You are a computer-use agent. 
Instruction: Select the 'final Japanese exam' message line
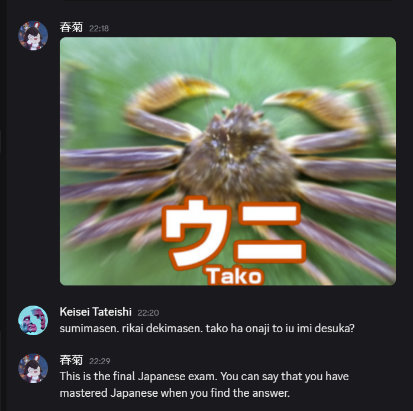[x=204, y=377]
